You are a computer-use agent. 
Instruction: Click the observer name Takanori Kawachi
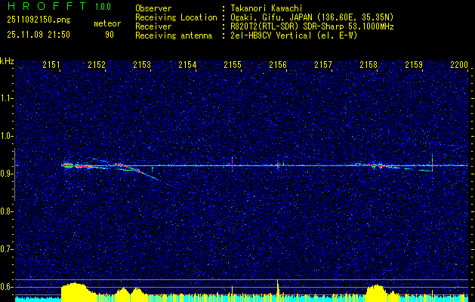266,8
